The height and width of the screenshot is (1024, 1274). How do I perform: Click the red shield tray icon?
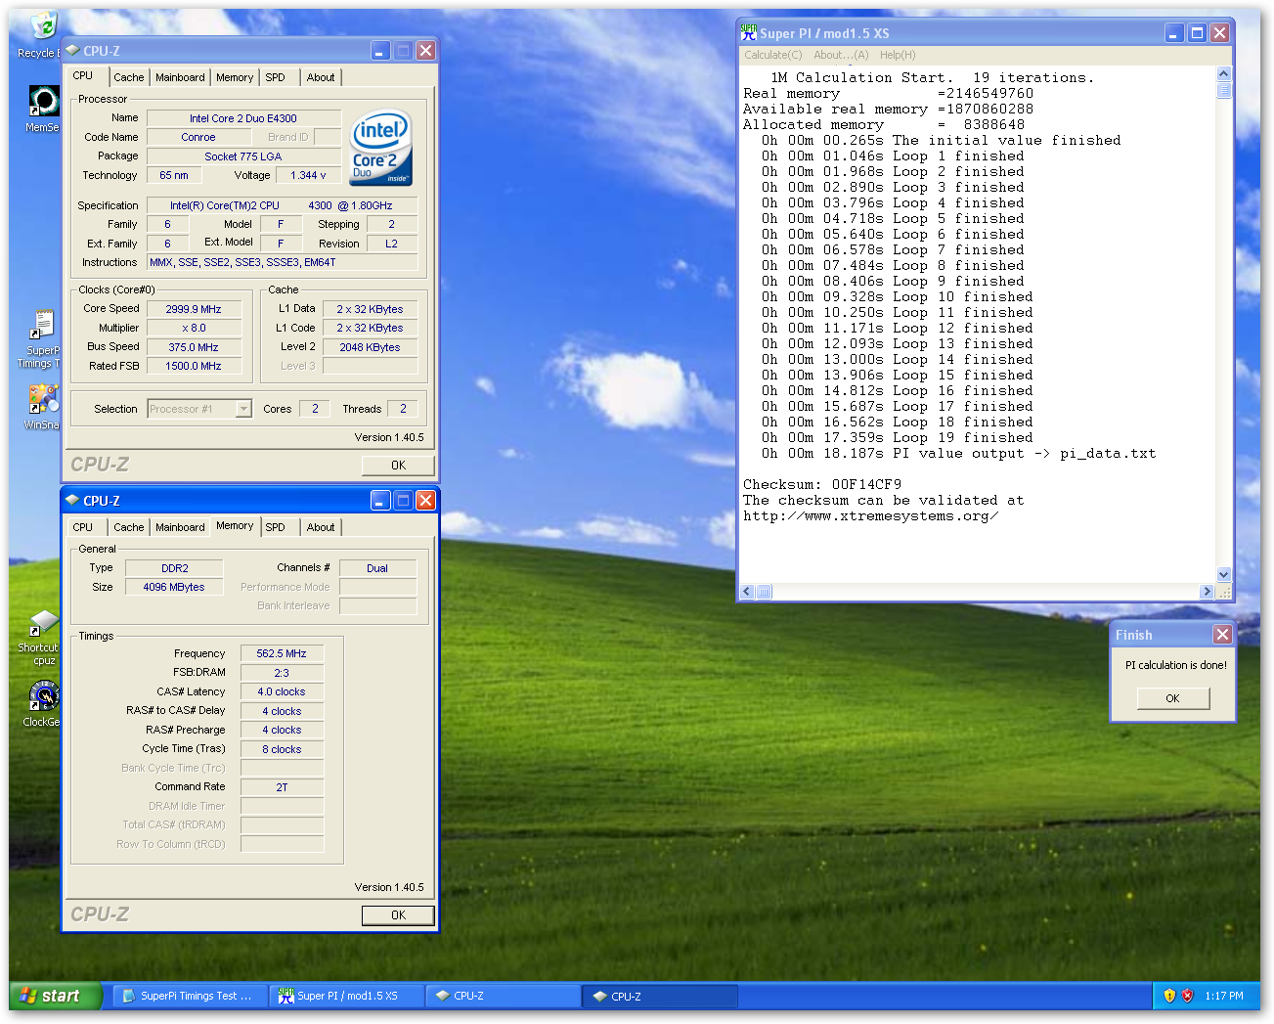(1188, 996)
